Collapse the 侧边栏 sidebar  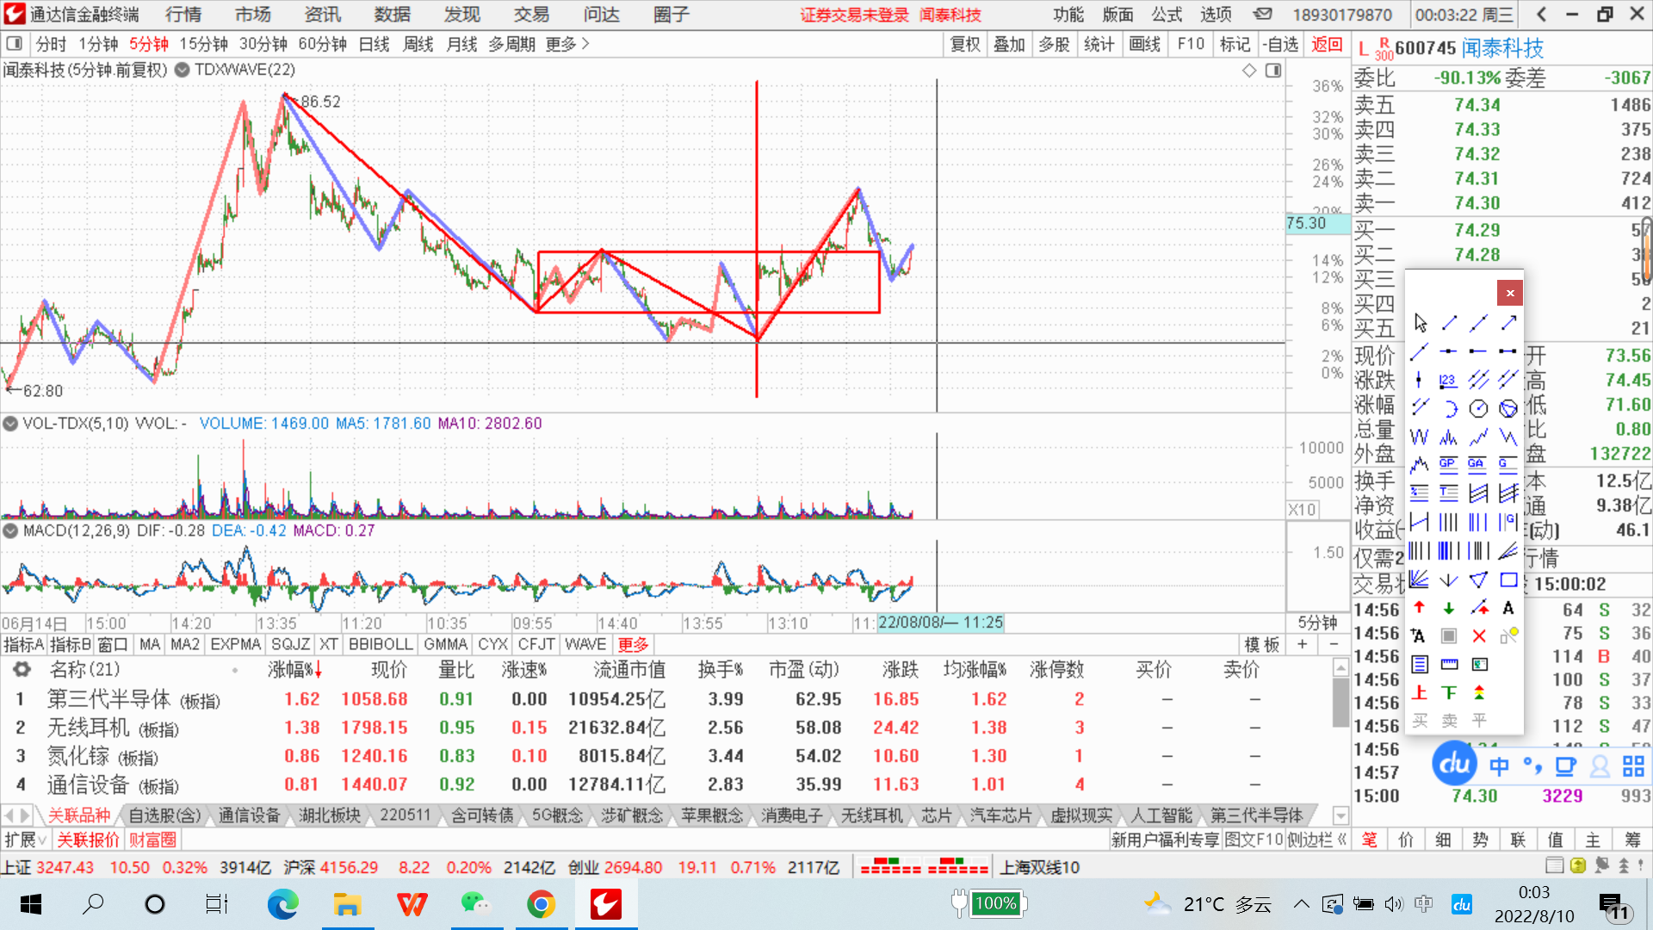coord(1316,840)
